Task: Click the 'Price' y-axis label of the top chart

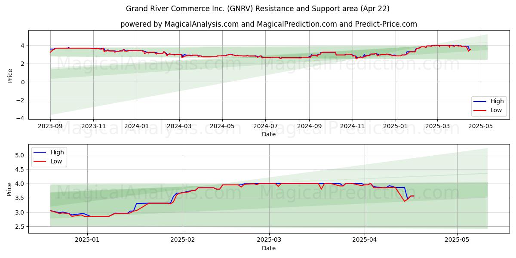Action: click(10, 75)
